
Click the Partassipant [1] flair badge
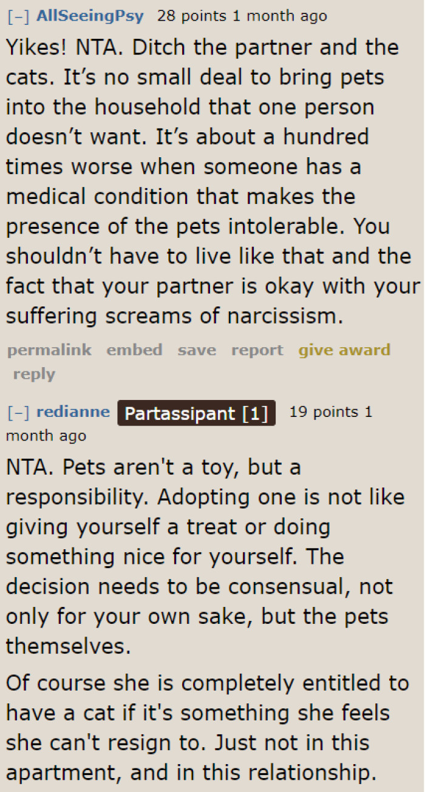click(x=196, y=413)
